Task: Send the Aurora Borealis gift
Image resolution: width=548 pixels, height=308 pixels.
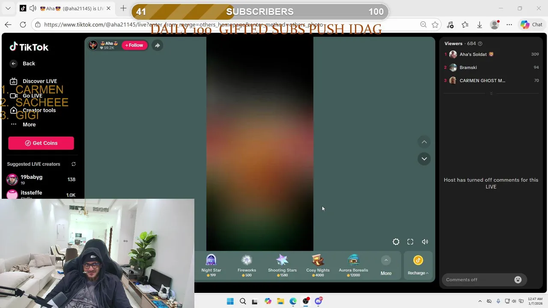Action: [353, 265]
